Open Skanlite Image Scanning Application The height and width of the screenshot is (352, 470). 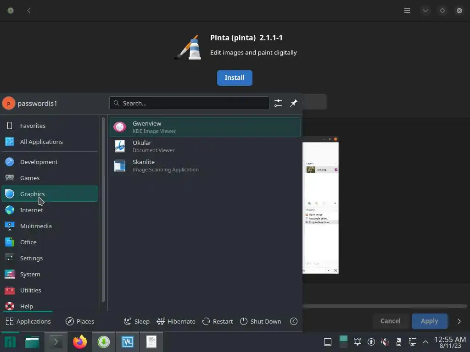(x=205, y=165)
